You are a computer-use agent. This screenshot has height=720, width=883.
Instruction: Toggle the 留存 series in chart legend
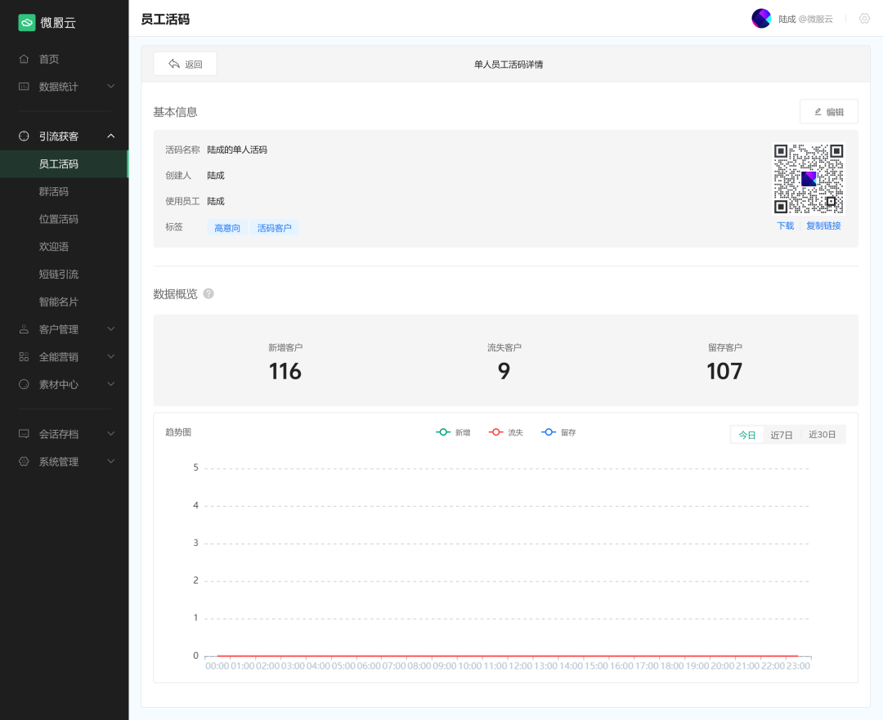click(x=558, y=432)
